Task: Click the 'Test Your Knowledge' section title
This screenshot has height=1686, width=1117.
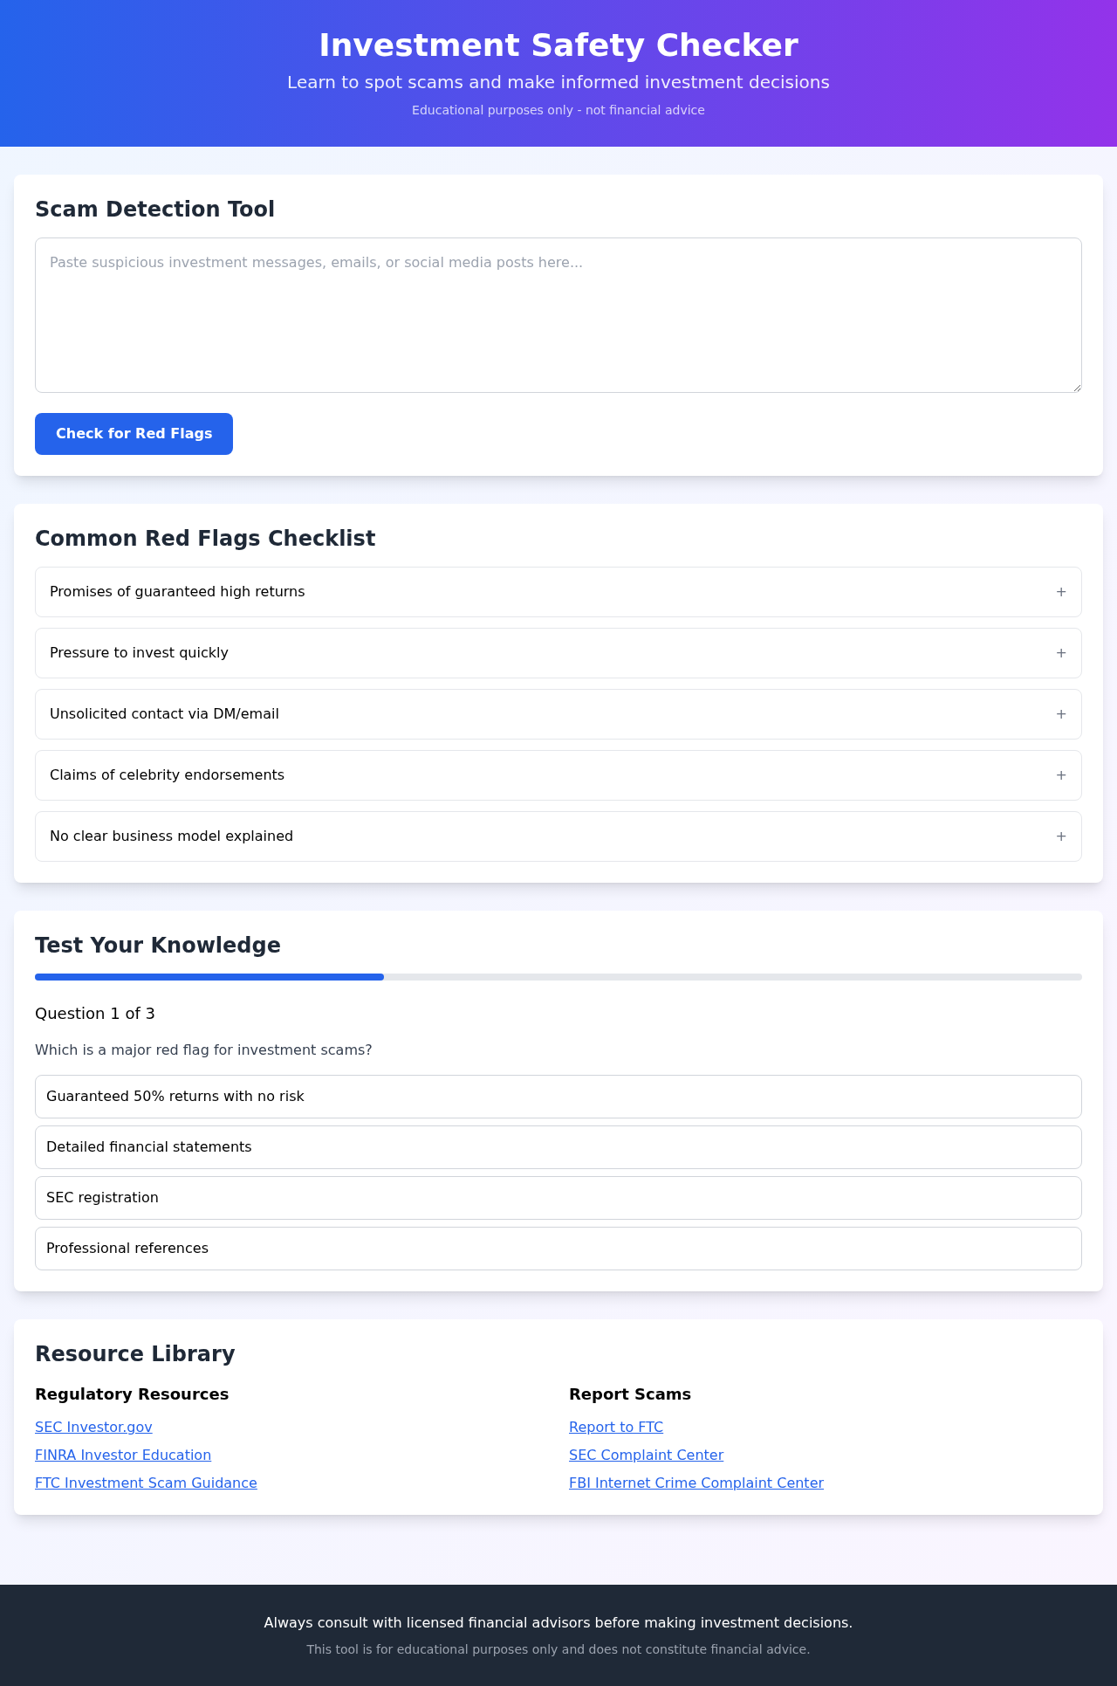Action: [157, 945]
